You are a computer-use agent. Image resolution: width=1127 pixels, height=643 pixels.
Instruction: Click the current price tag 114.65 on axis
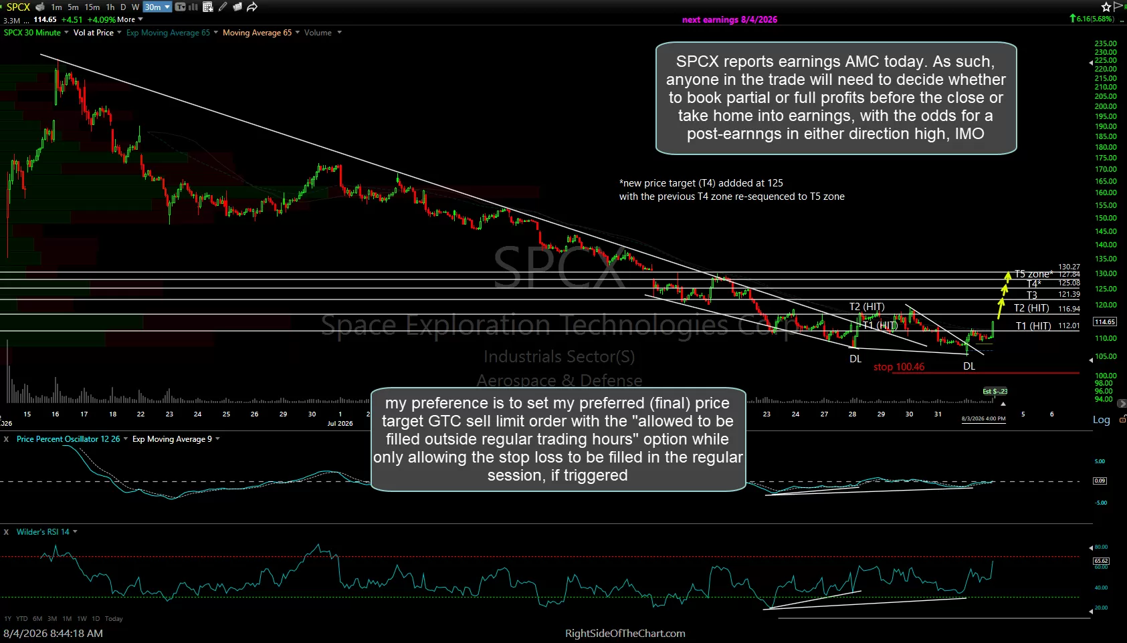(1105, 321)
